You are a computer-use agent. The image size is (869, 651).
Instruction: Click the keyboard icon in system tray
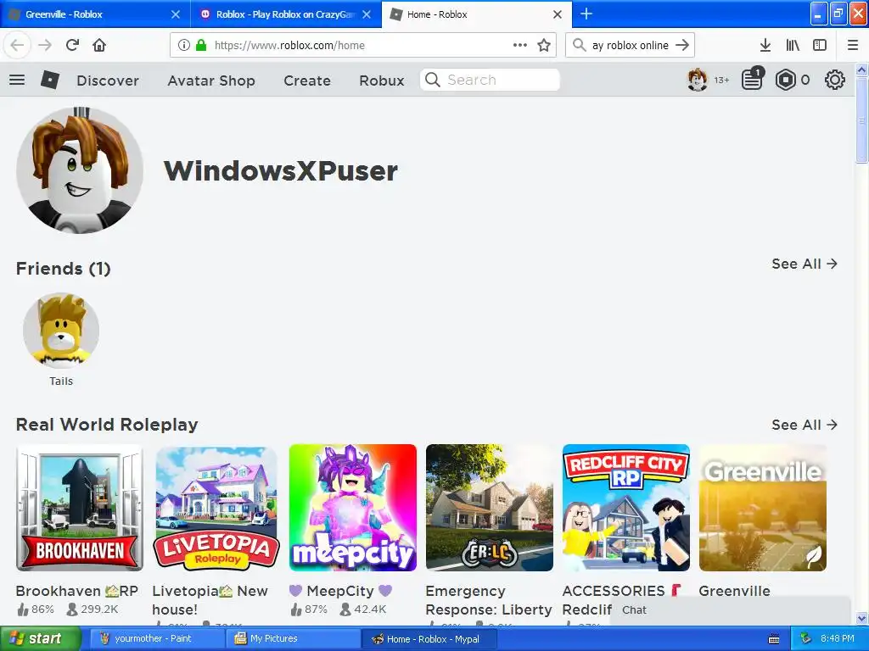[774, 639]
